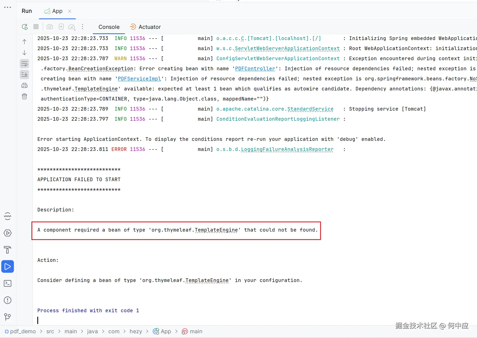Image resolution: width=477 pixels, height=338 pixels.
Task: Click the Stop process square button
Action: coord(36,27)
